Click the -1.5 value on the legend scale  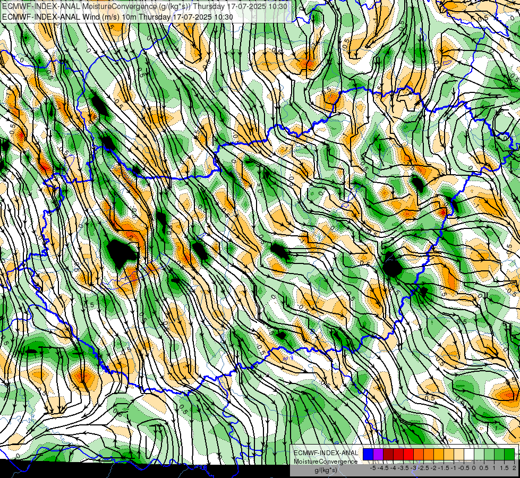point(444,468)
